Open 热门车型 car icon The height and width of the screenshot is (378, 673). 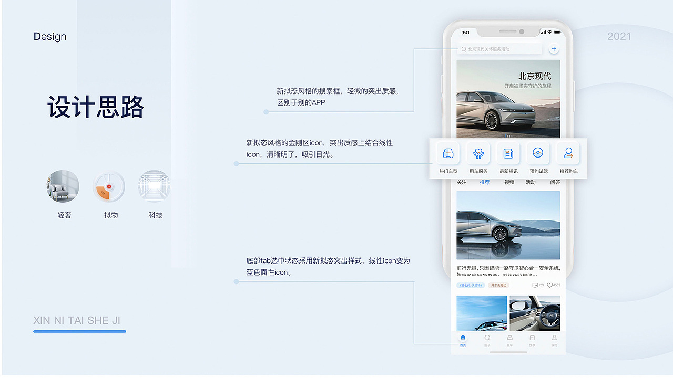pos(448,153)
